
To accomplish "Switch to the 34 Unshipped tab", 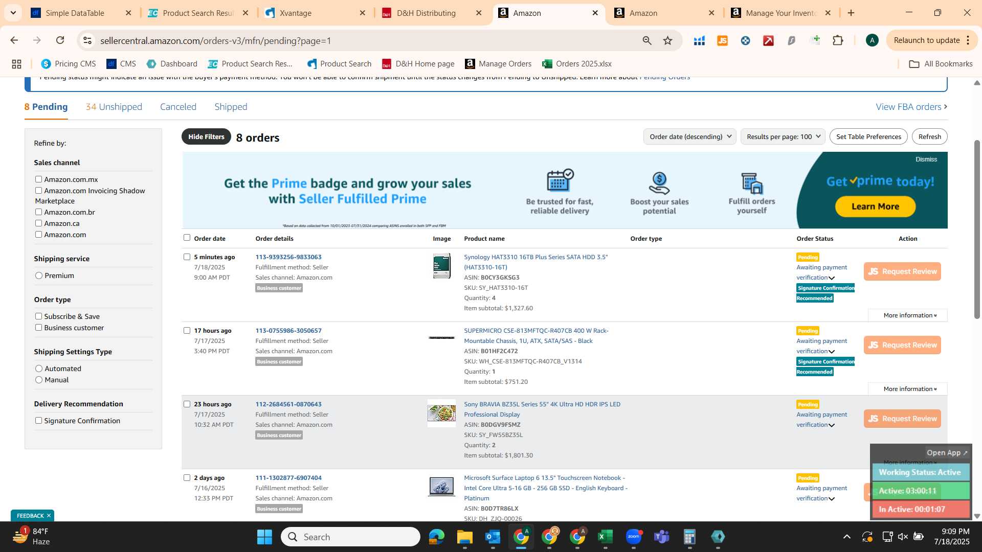I will tap(114, 107).
